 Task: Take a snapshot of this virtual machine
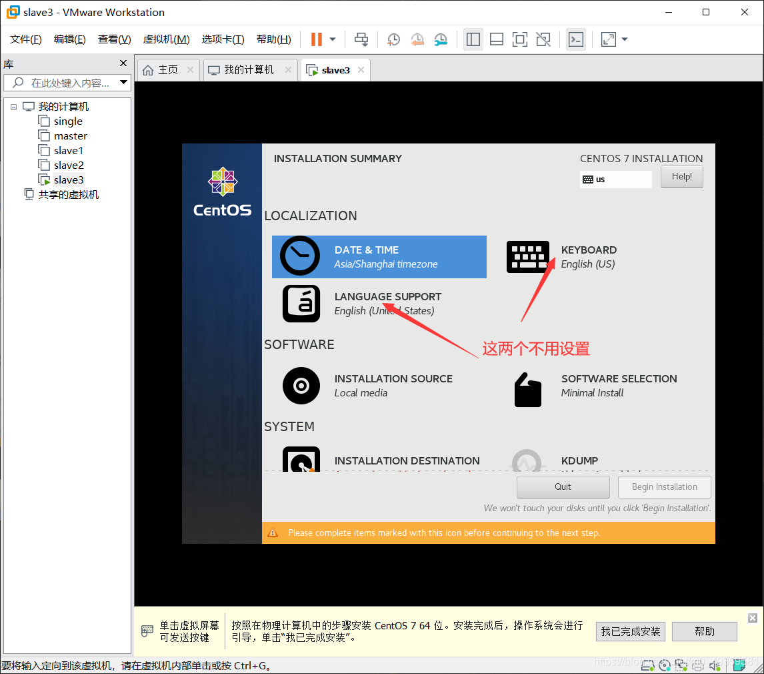(393, 39)
